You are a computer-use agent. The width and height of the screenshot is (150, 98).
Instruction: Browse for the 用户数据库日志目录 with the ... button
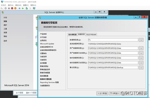[141, 53]
